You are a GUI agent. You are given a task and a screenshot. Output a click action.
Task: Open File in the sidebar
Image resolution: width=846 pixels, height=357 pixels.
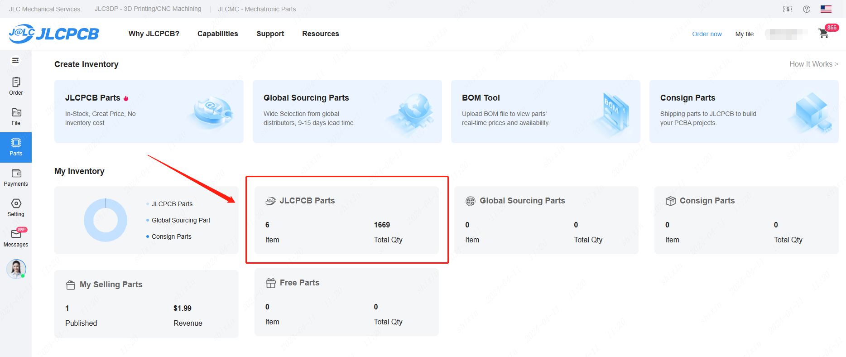click(16, 116)
